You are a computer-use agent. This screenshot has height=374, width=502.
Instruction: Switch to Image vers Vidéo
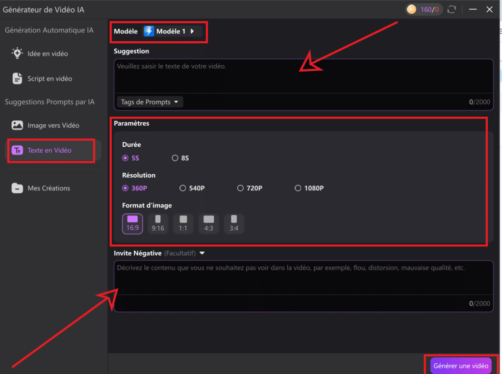click(53, 125)
